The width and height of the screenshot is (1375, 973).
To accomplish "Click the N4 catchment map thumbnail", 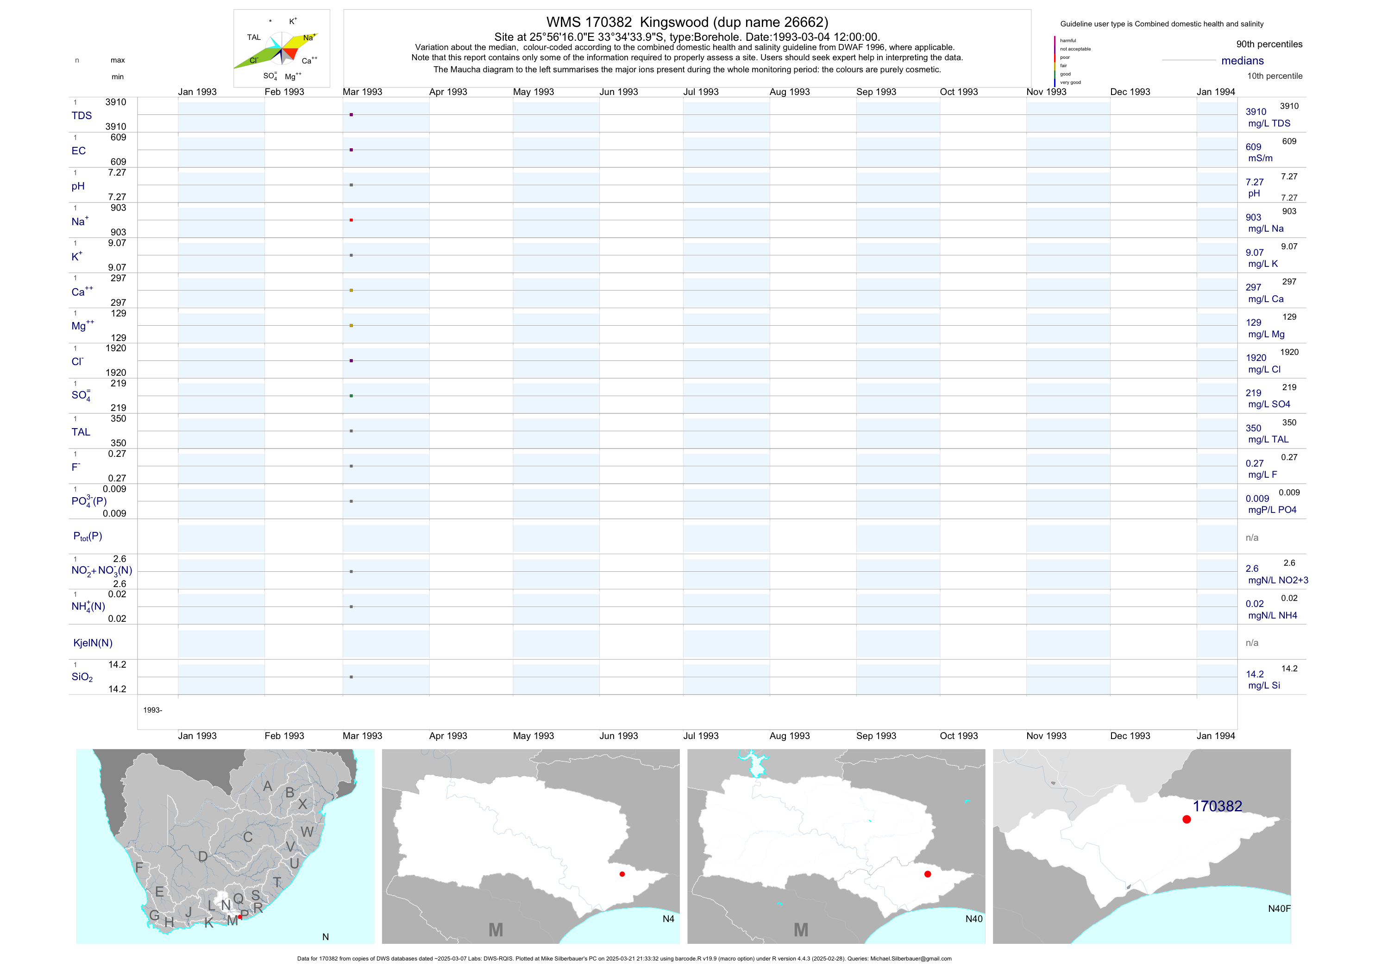I will point(531,846).
